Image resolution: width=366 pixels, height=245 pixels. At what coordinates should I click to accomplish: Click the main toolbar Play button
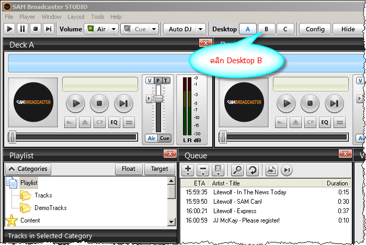pyautogui.click(x=9, y=29)
